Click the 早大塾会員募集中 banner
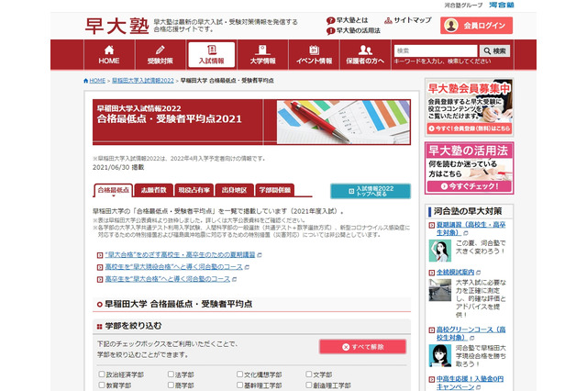 [470, 106]
